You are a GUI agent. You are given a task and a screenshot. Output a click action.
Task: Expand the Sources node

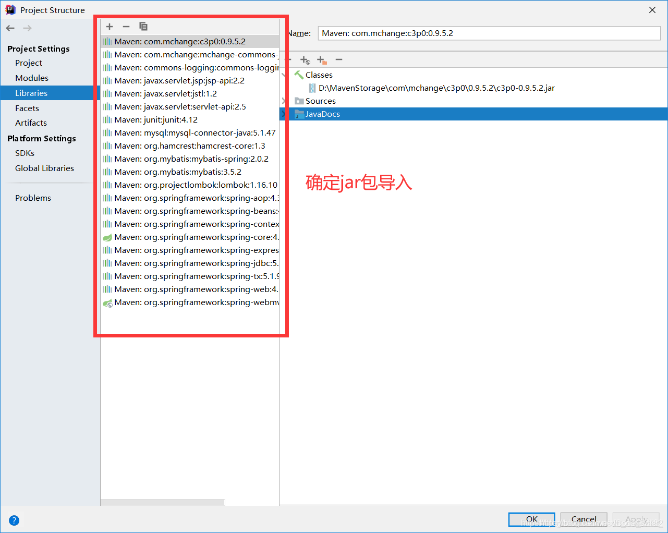point(284,101)
